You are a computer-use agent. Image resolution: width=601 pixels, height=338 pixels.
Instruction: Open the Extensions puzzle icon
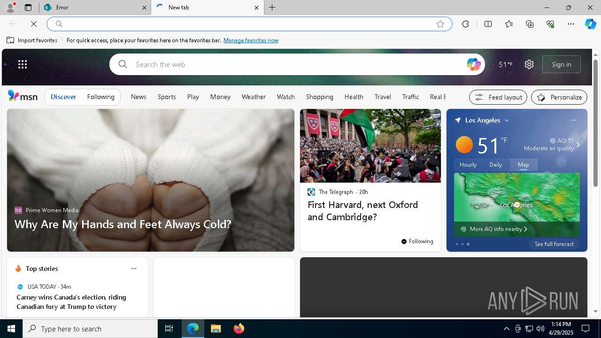pyautogui.click(x=465, y=24)
